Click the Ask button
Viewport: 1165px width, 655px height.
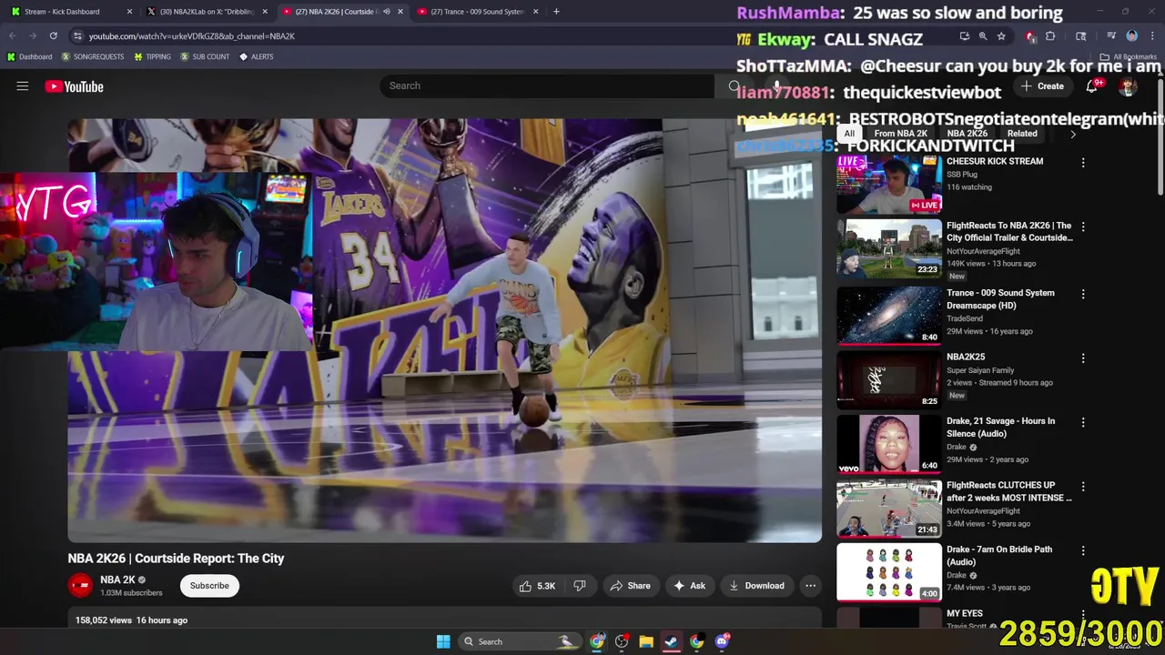(x=689, y=586)
